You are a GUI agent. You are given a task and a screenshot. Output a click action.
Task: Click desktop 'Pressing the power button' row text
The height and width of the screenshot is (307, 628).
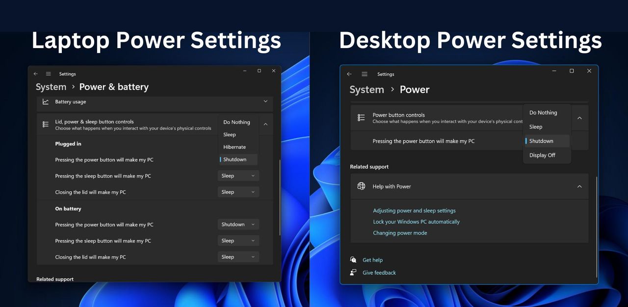(423, 141)
